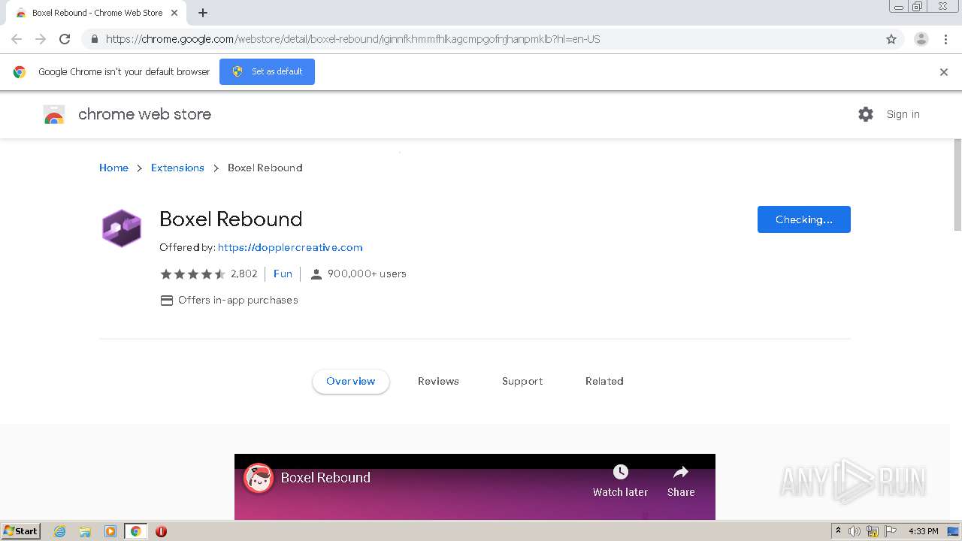
Task: Open web store settings gear
Action: pos(866,114)
